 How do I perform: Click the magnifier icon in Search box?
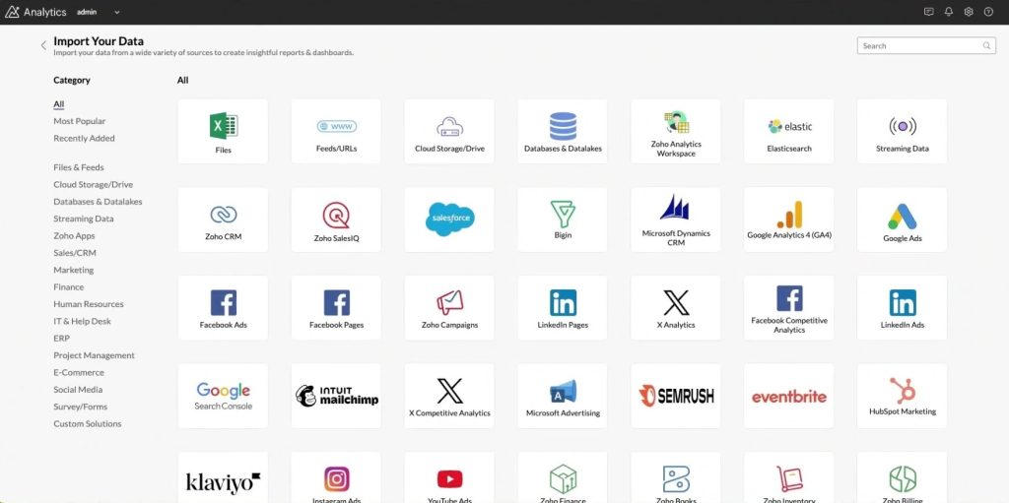point(986,45)
